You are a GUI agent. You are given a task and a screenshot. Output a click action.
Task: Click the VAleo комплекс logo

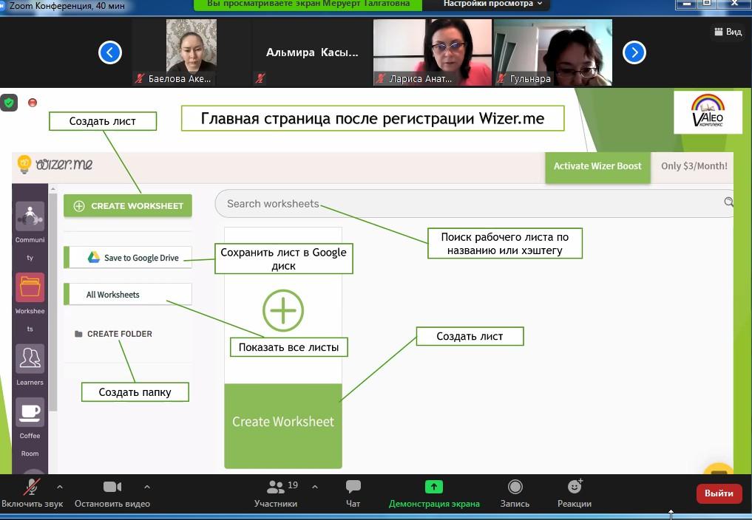pyautogui.click(x=708, y=112)
